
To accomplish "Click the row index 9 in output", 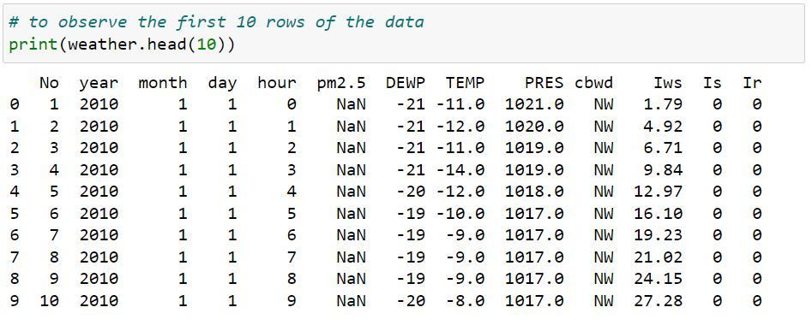I will 14,301.
